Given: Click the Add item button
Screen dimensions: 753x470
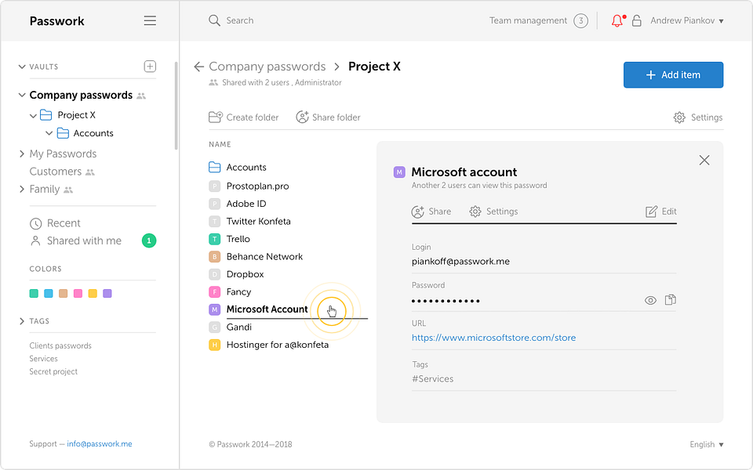Looking at the screenshot, I should point(673,75).
